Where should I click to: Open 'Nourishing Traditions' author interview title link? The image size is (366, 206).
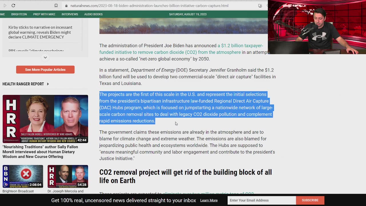pos(40,152)
